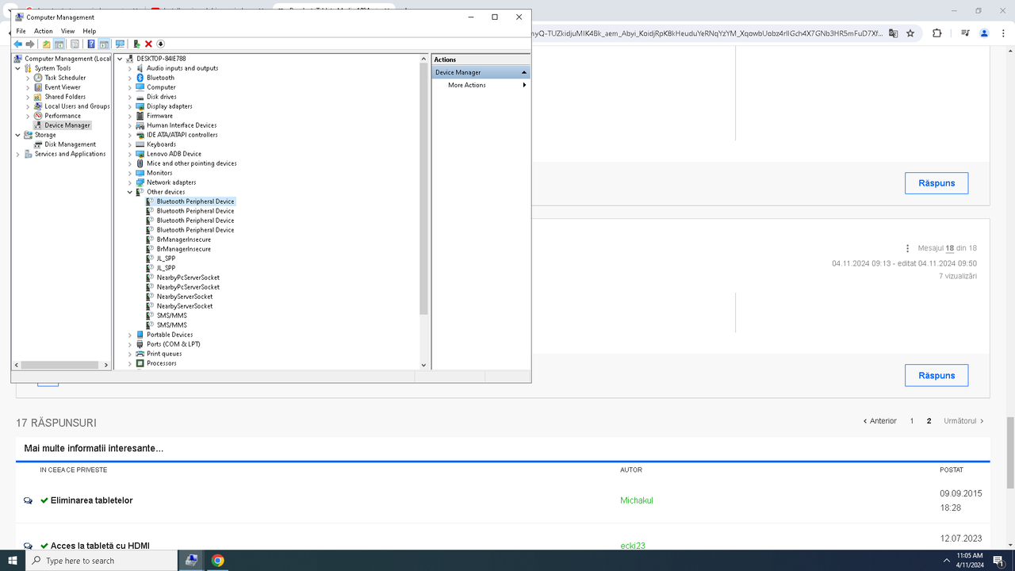Click the Keyboards category icon
Screen dimensions: 1015x571
tap(140, 144)
